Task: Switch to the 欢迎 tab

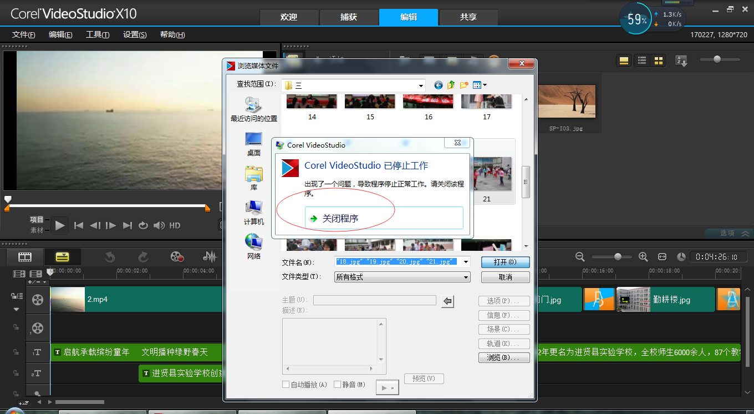Action: [x=289, y=17]
